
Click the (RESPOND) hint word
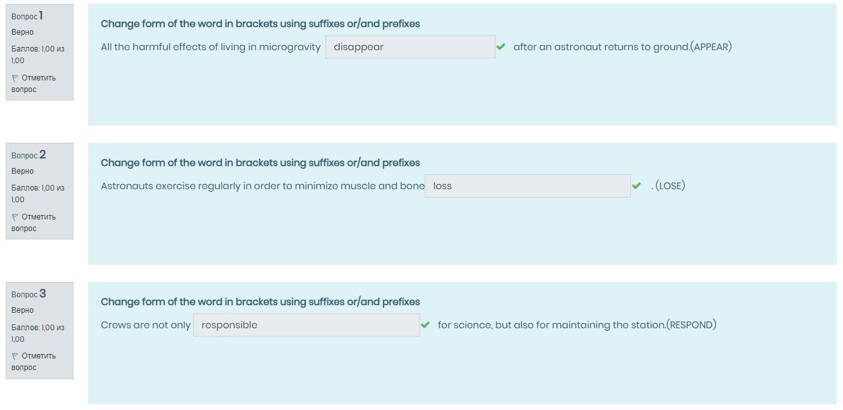tap(691, 325)
